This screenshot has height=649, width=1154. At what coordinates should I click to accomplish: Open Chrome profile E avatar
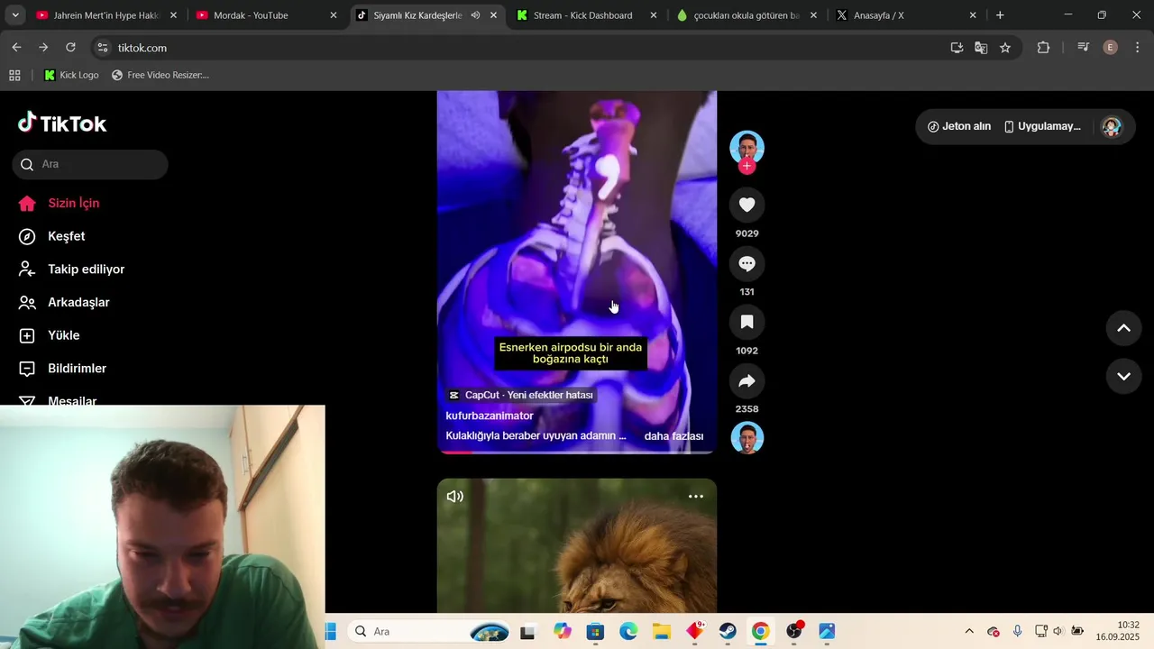click(x=1110, y=48)
